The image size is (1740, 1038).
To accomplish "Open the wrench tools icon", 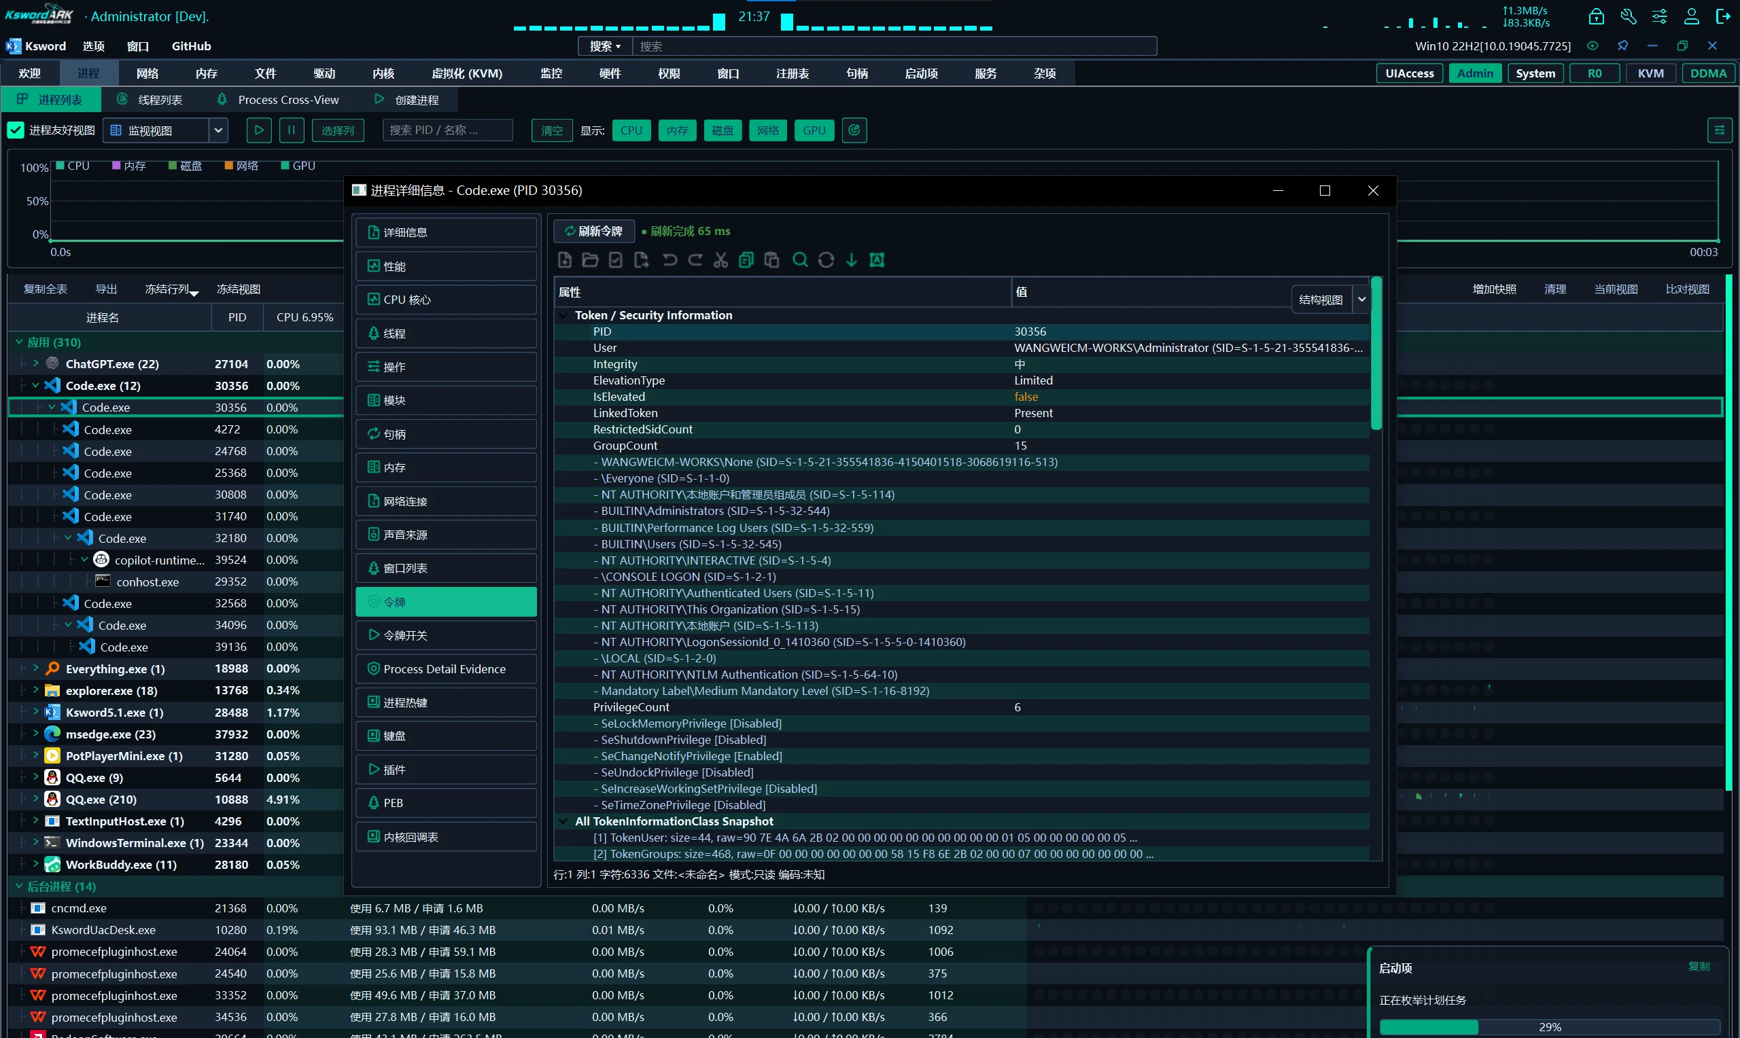I will [1628, 16].
